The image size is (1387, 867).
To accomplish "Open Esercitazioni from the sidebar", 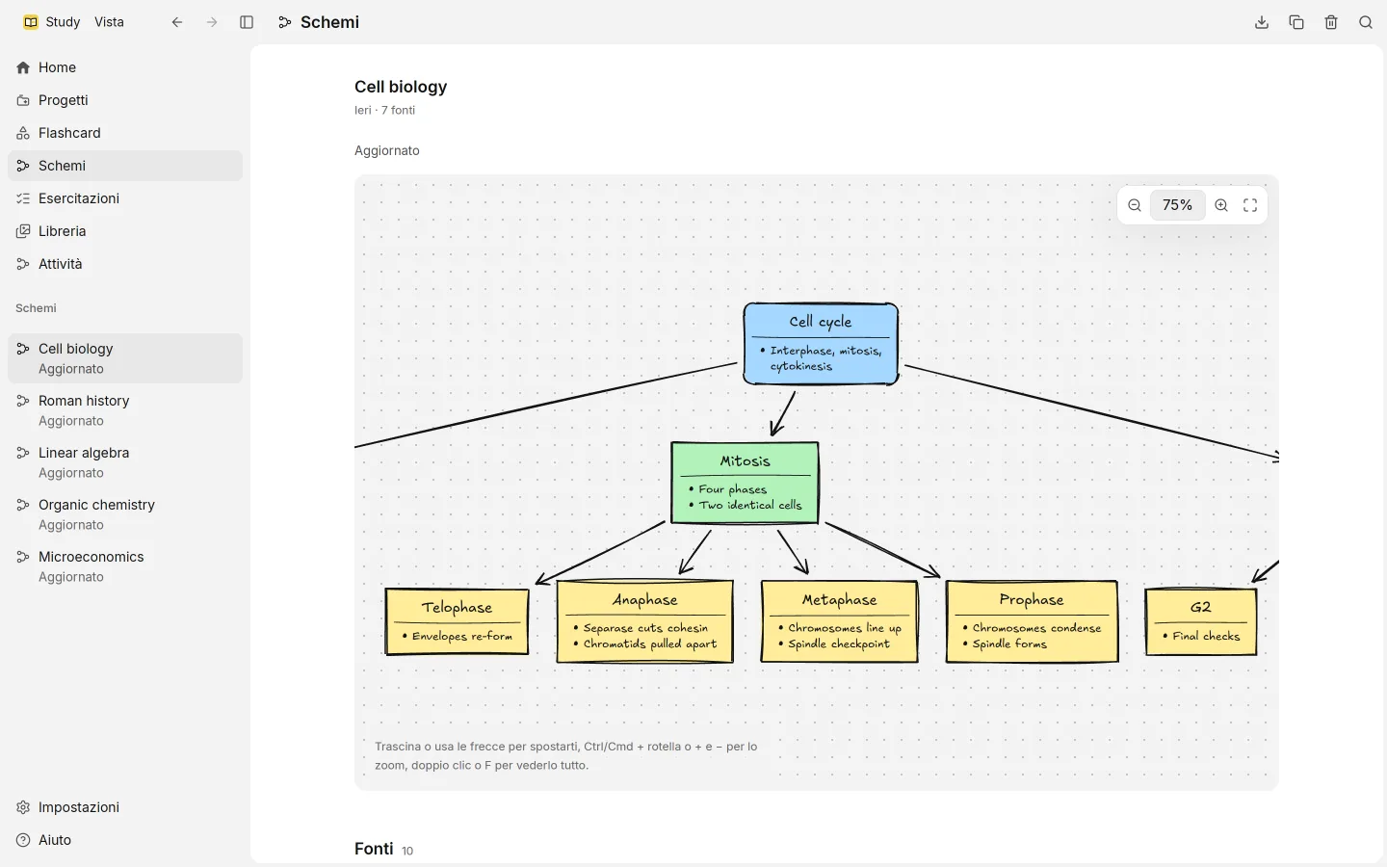I will point(125,198).
